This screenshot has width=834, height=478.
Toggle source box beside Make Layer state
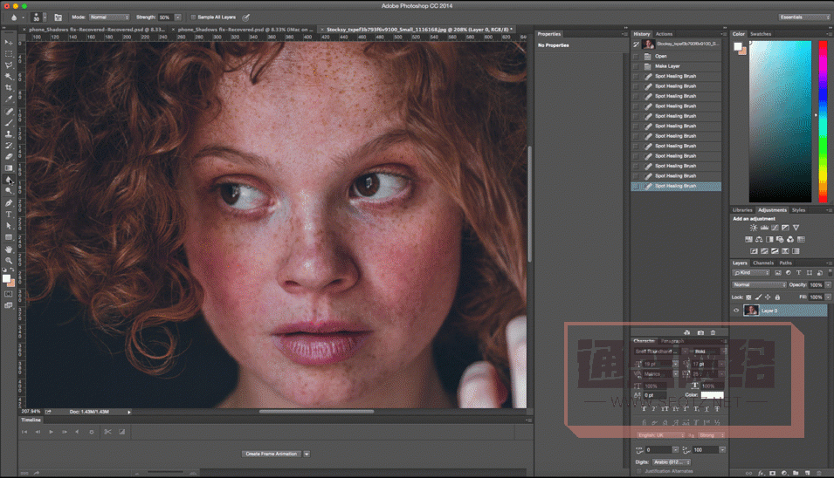coord(636,66)
